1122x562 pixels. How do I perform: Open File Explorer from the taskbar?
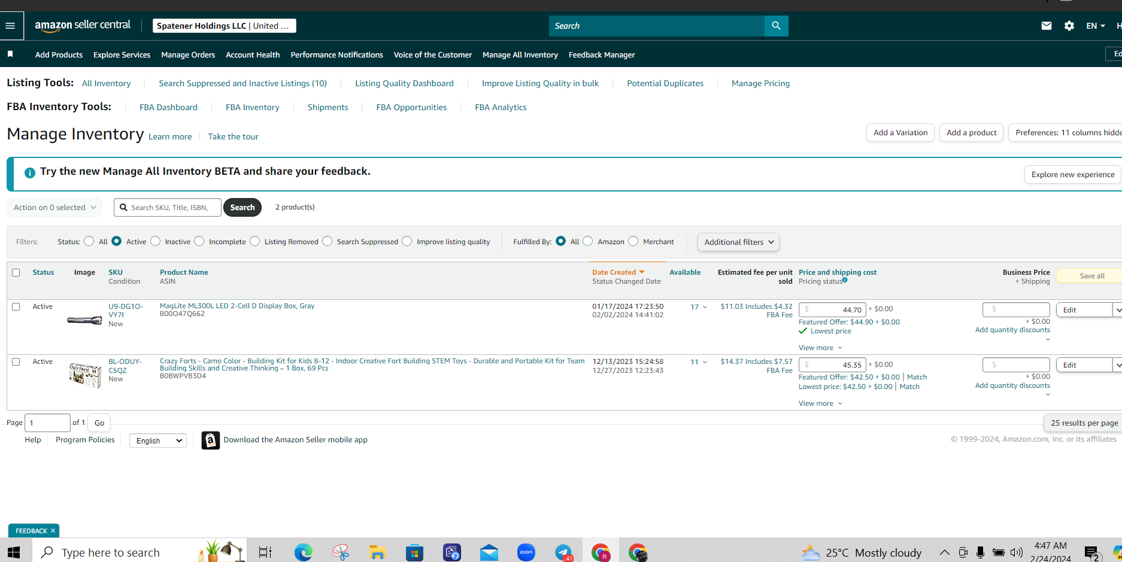(377, 552)
